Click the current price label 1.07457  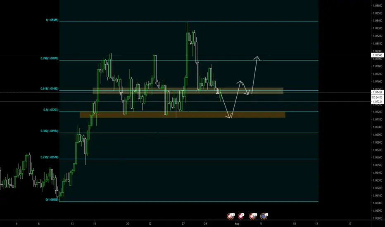(378, 92)
